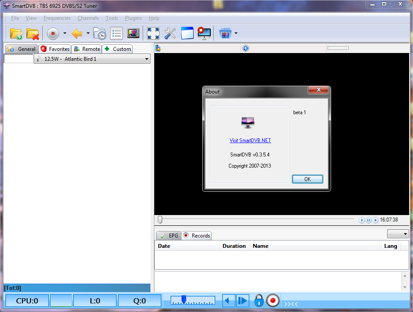
Task: Switch to the EPG tab
Action: (169, 235)
